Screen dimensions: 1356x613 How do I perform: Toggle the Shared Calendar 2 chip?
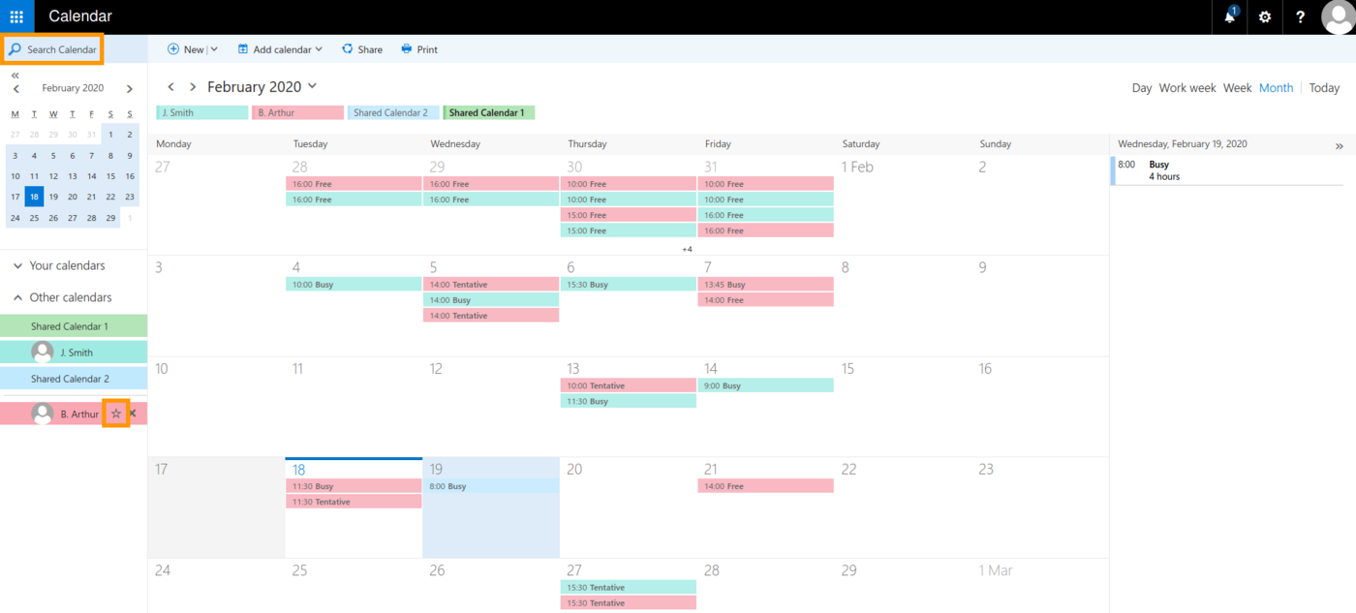[393, 112]
